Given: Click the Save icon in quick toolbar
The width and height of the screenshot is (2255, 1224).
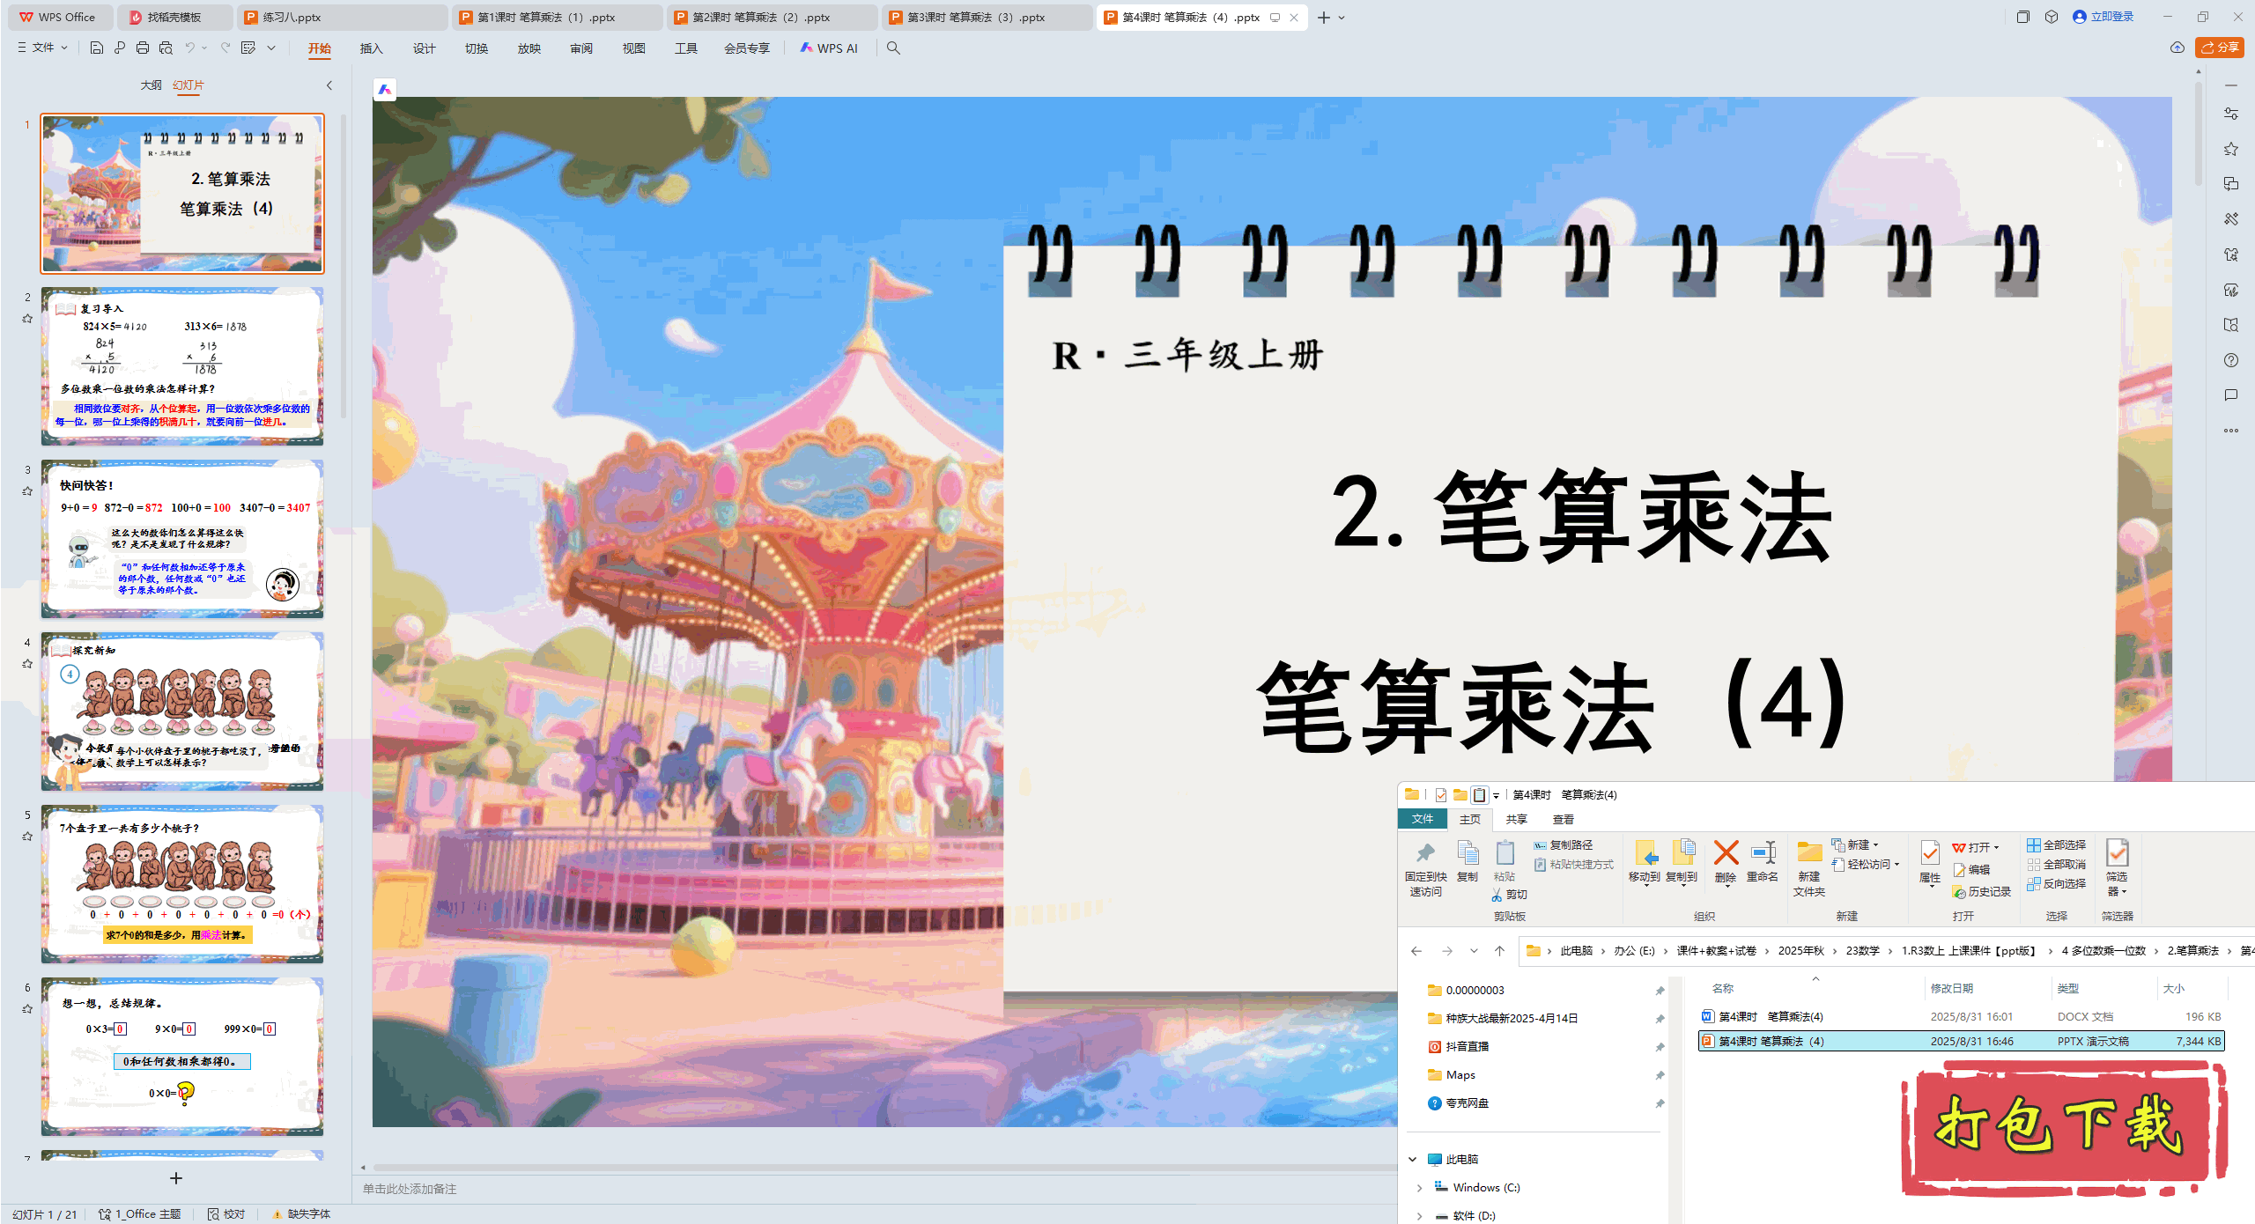Looking at the screenshot, I should point(97,48).
